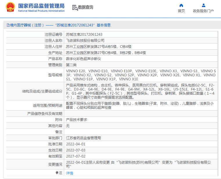
Task: Click the 注册人名称 row label
Action: (53, 41)
